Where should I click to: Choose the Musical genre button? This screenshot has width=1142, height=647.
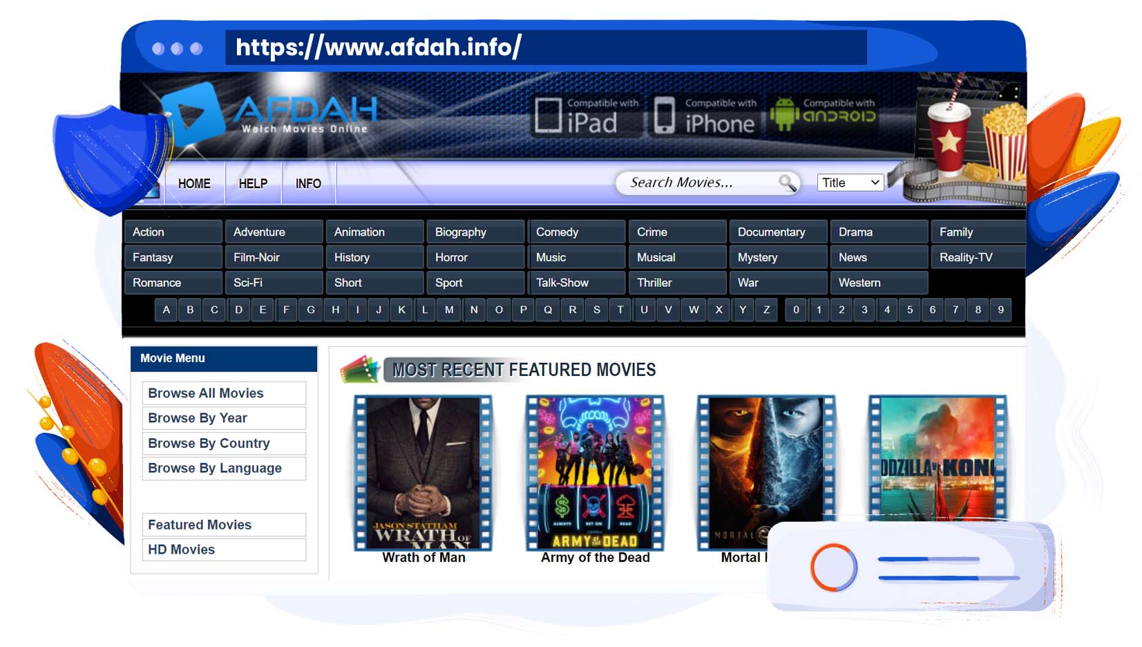[x=678, y=258]
